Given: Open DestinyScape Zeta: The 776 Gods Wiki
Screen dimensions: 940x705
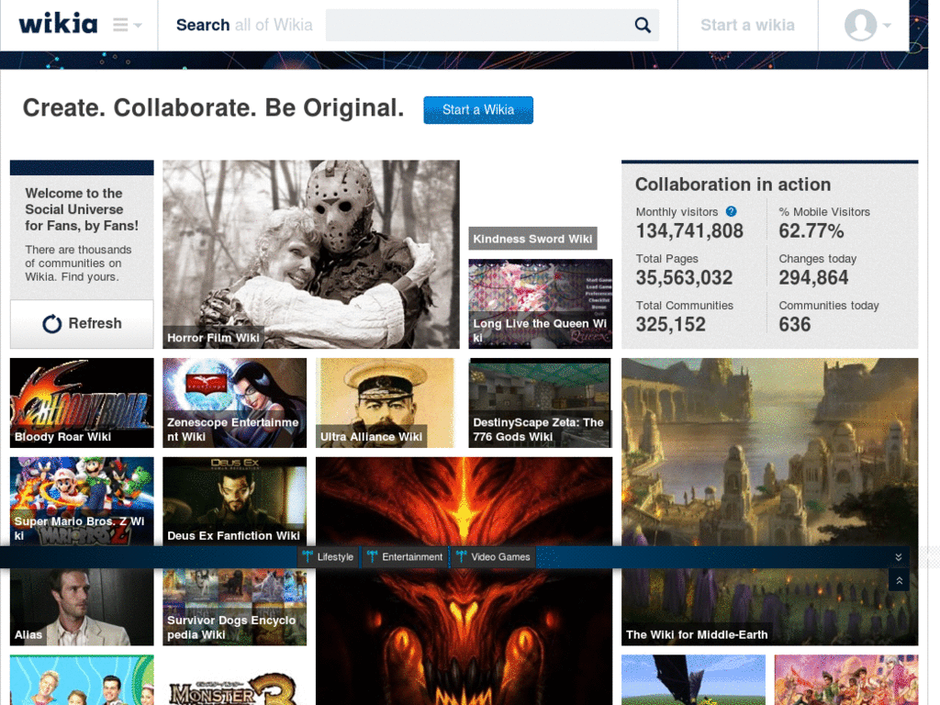Looking at the screenshot, I should tap(540, 403).
